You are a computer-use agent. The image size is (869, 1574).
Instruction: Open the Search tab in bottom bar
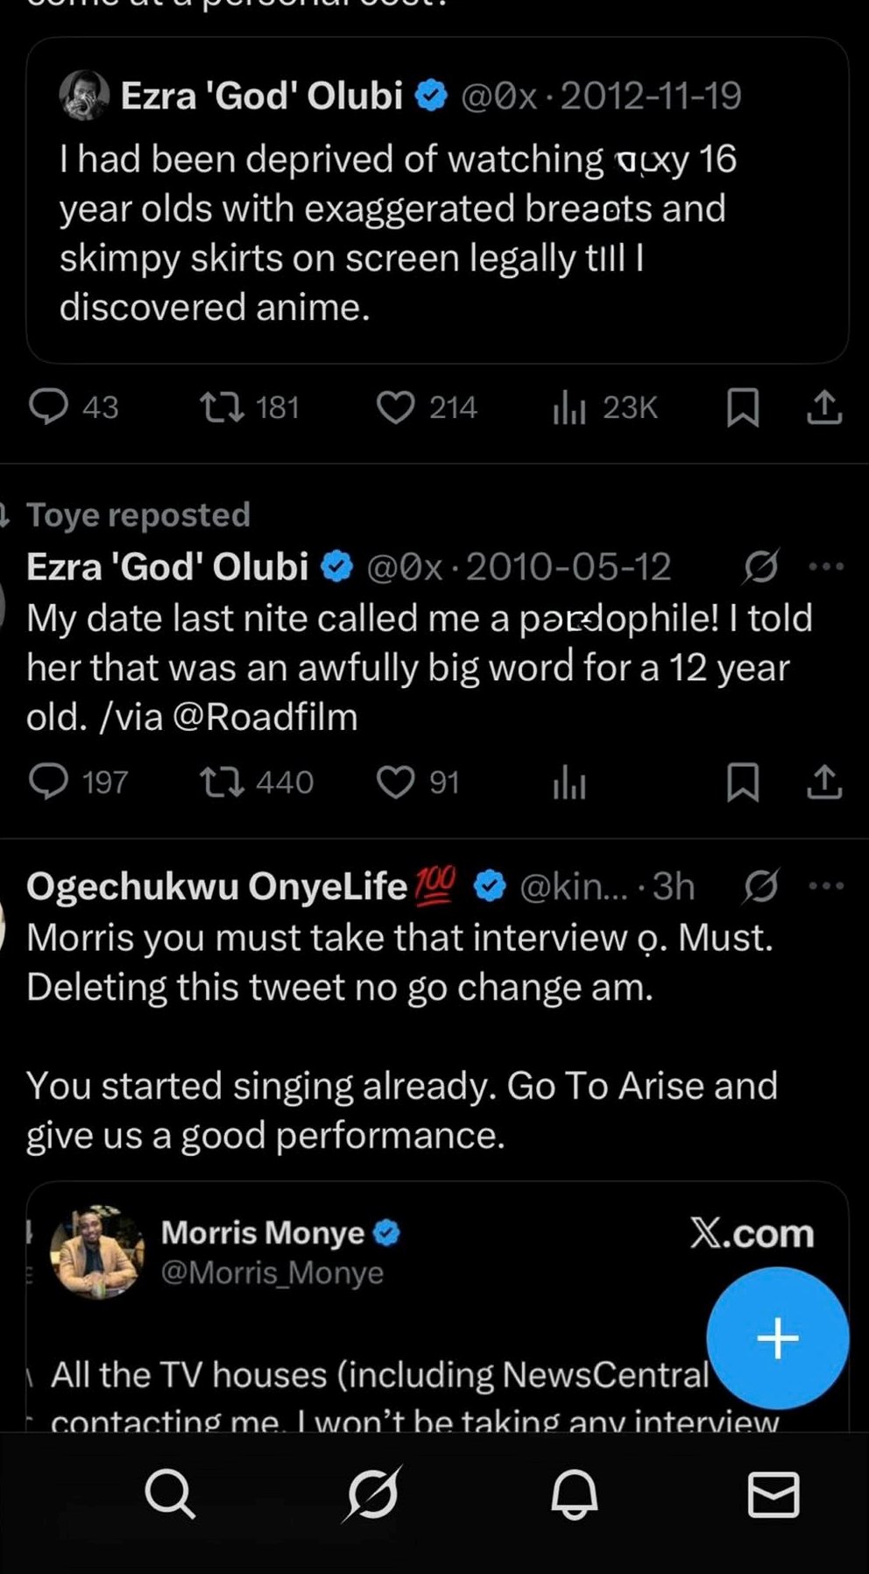[170, 1493]
